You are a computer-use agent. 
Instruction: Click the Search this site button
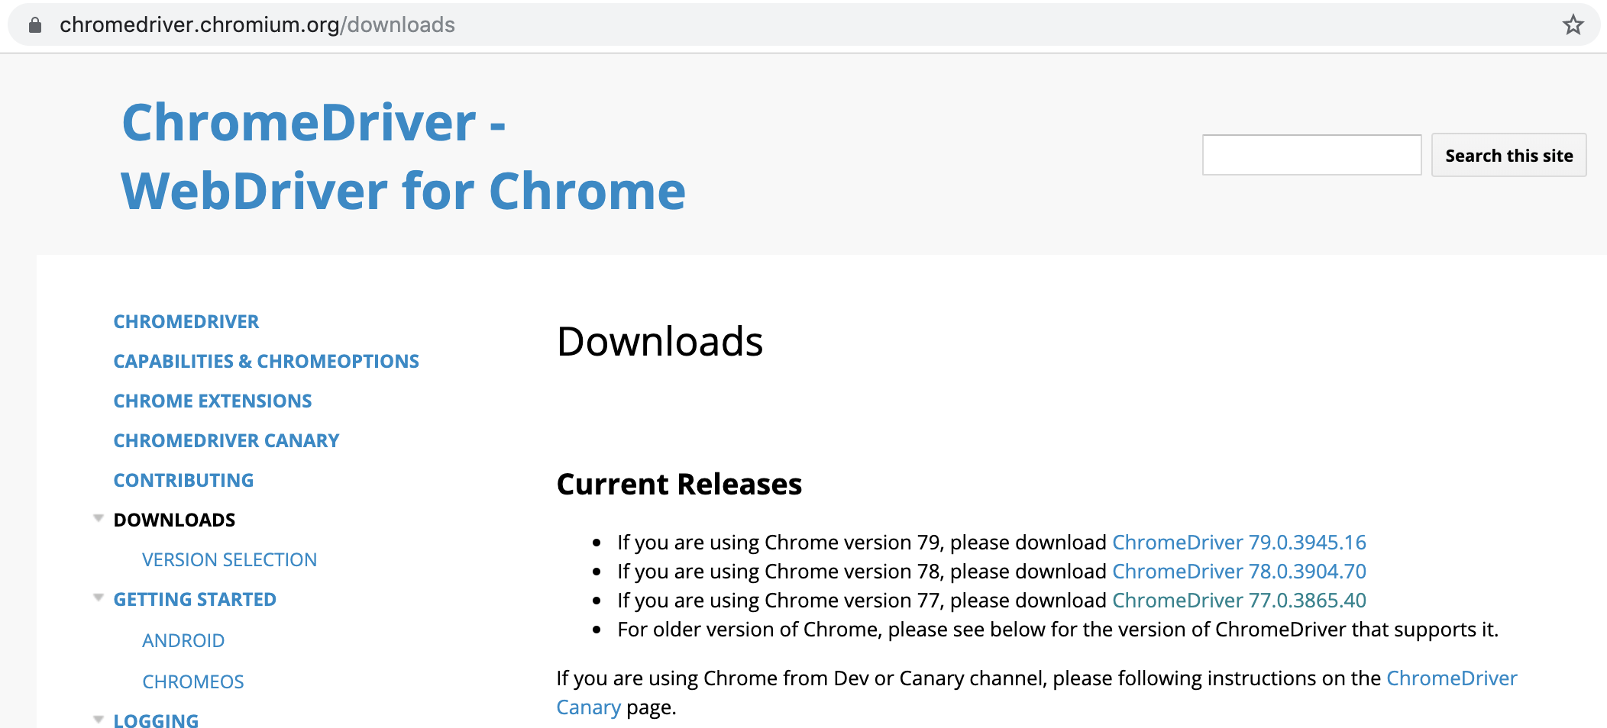1508,155
